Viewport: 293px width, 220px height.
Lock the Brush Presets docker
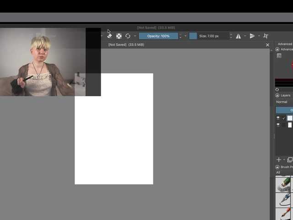[x=277, y=167]
